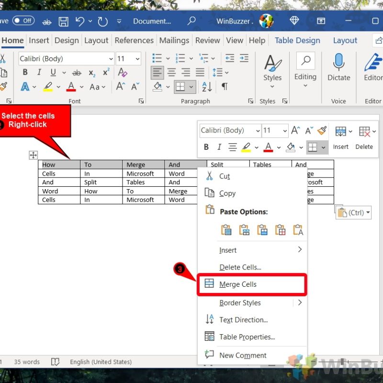Click Increase Font Size in ribbon
The height and width of the screenshot is (383, 383).
pyautogui.click(x=120, y=86)
